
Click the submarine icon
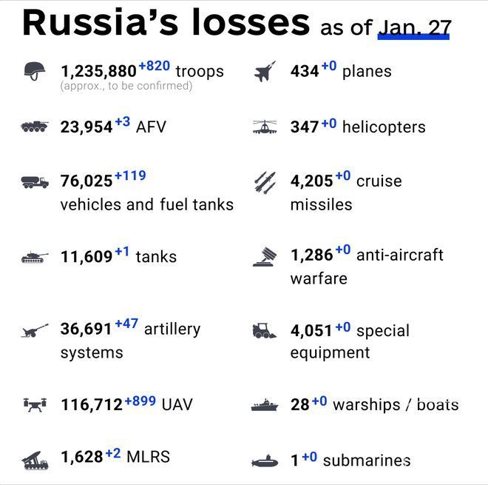265,461
